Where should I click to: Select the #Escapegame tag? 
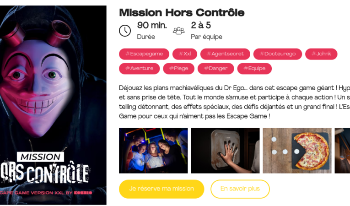144,54
